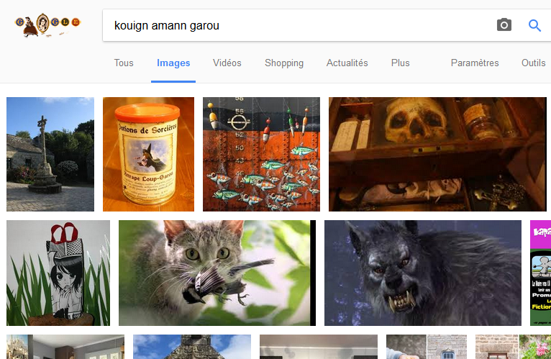The image size is (551, 359).
Task: Open the cat holding a bird image
Action: (x=217, y=273)
